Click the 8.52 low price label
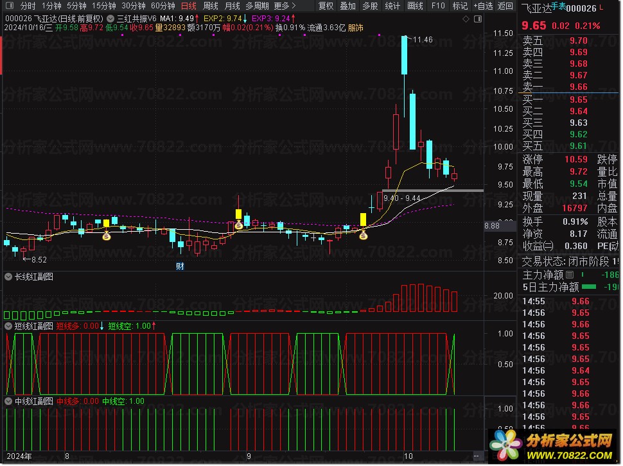 click(39, 260)
